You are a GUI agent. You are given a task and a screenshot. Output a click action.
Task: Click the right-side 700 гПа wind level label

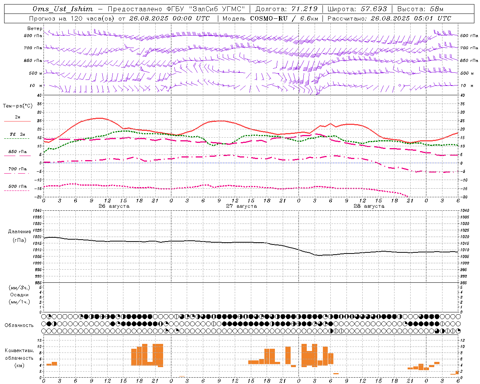(x=469, y=48)
